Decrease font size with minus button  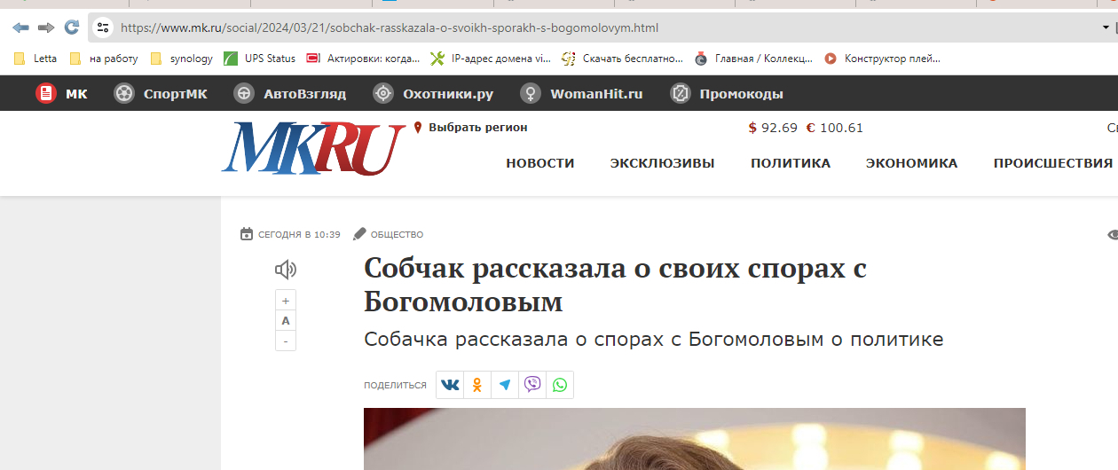pyautogui.click(x=286, y=341)
